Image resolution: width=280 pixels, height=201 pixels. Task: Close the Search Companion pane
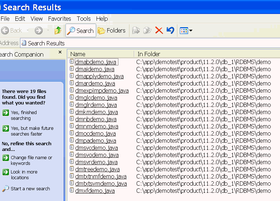click(60, 53)
